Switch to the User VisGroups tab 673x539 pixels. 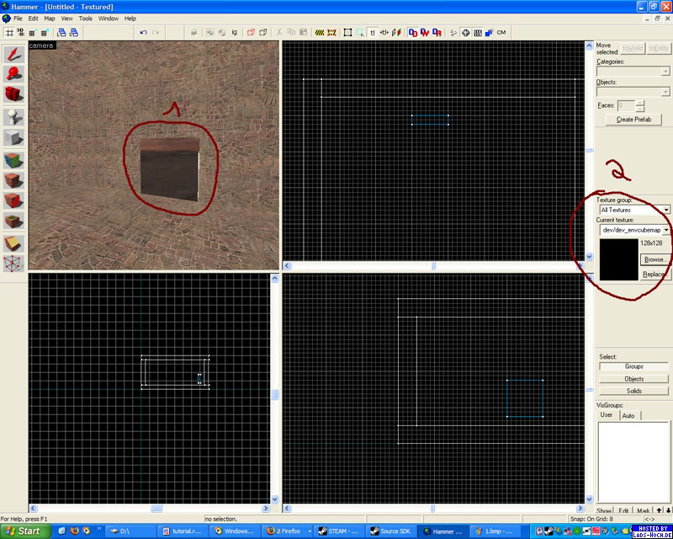click(x=607, y=415)
